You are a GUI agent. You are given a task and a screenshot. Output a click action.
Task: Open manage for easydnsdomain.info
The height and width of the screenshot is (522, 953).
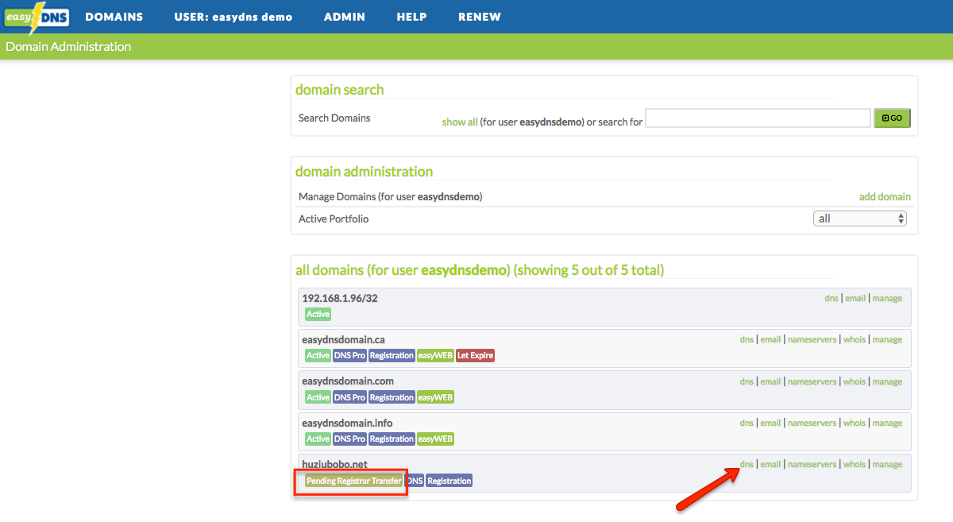[887, 423]
